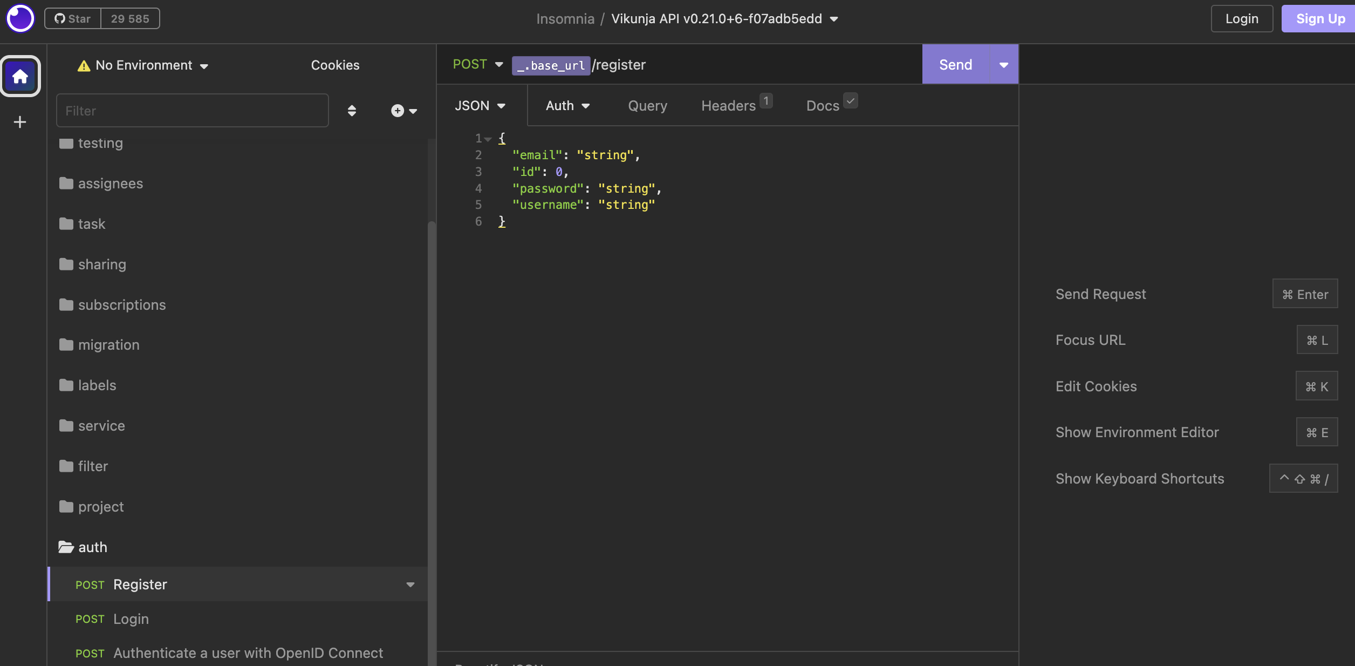Click the Insomnia logo icon
Screen dimensions: 1355x666
pos(20,19)
